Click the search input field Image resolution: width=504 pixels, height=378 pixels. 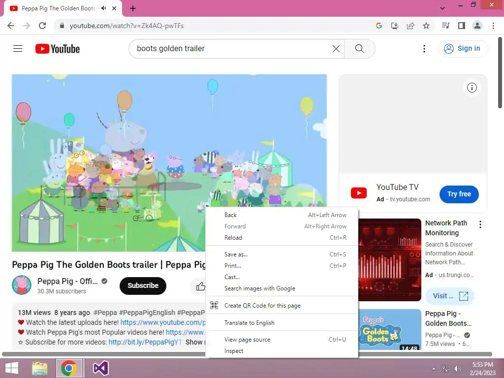[x=232, y=49]
